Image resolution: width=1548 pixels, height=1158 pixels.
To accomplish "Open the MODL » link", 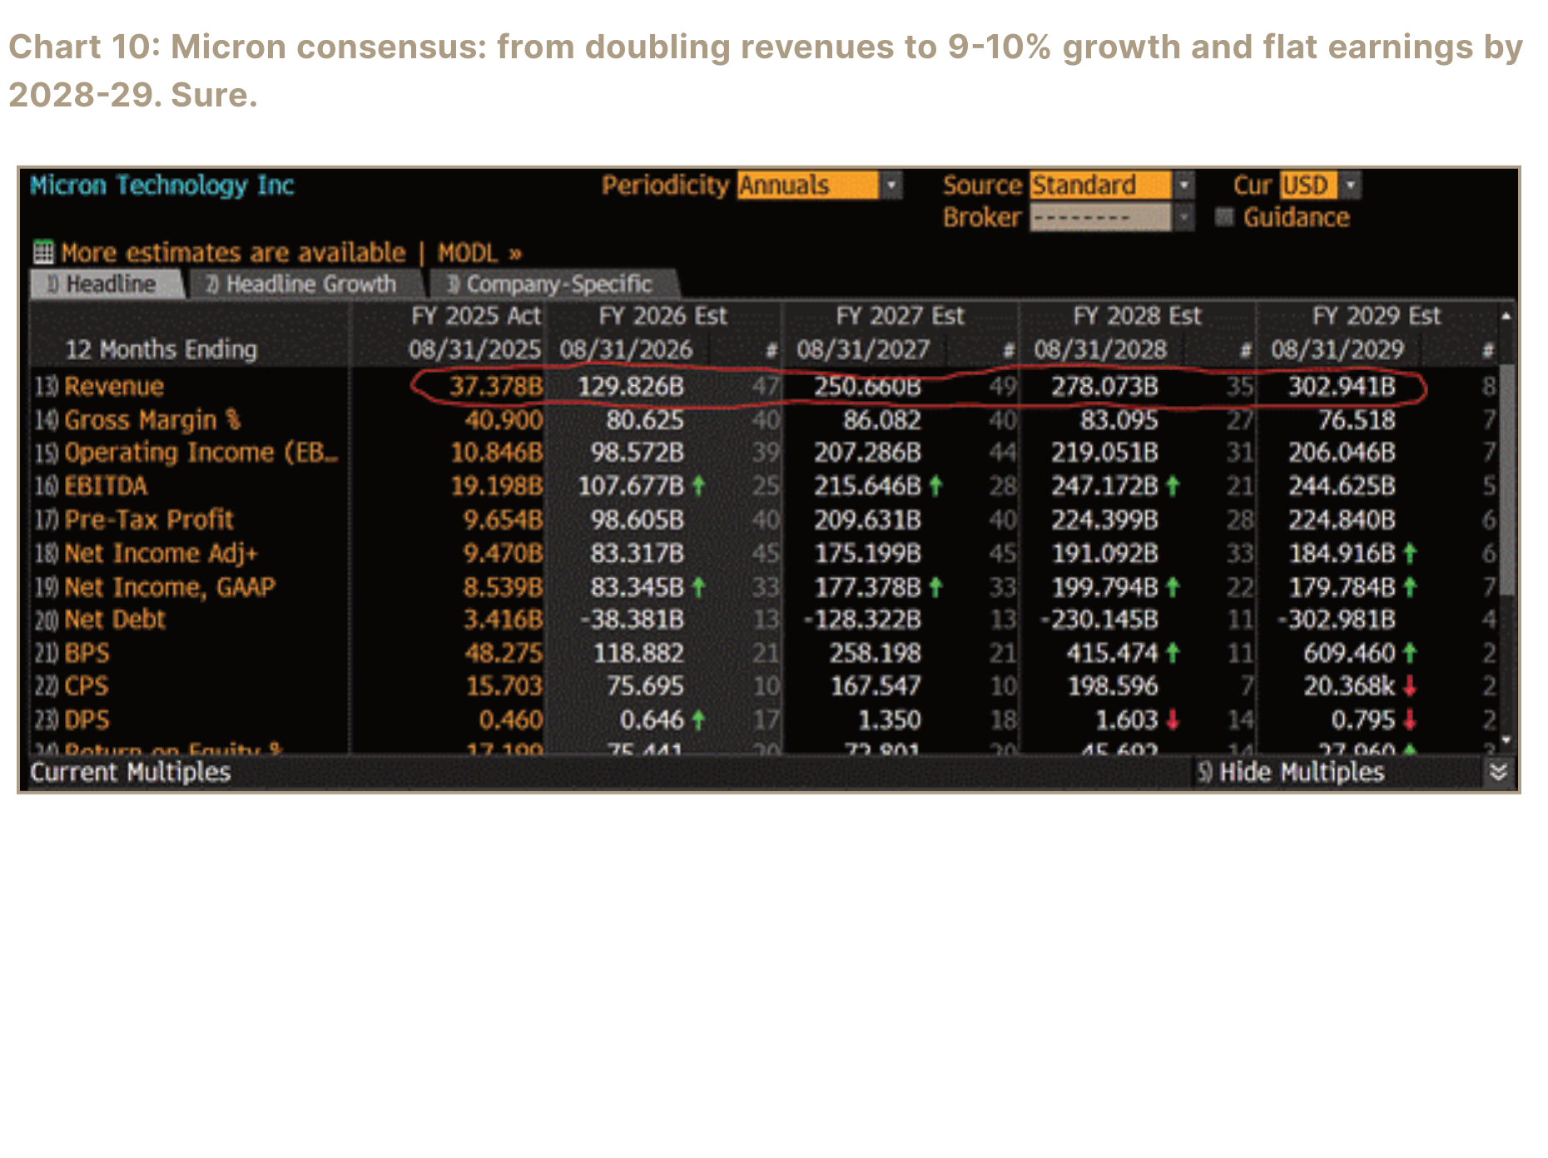I will pos(479,252).
